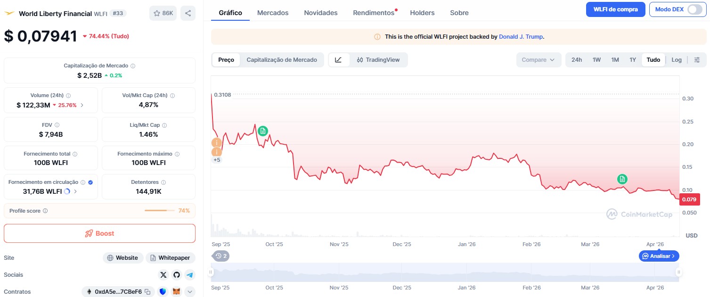Switch chart to Capitalização de Mercado

[282, 60]
